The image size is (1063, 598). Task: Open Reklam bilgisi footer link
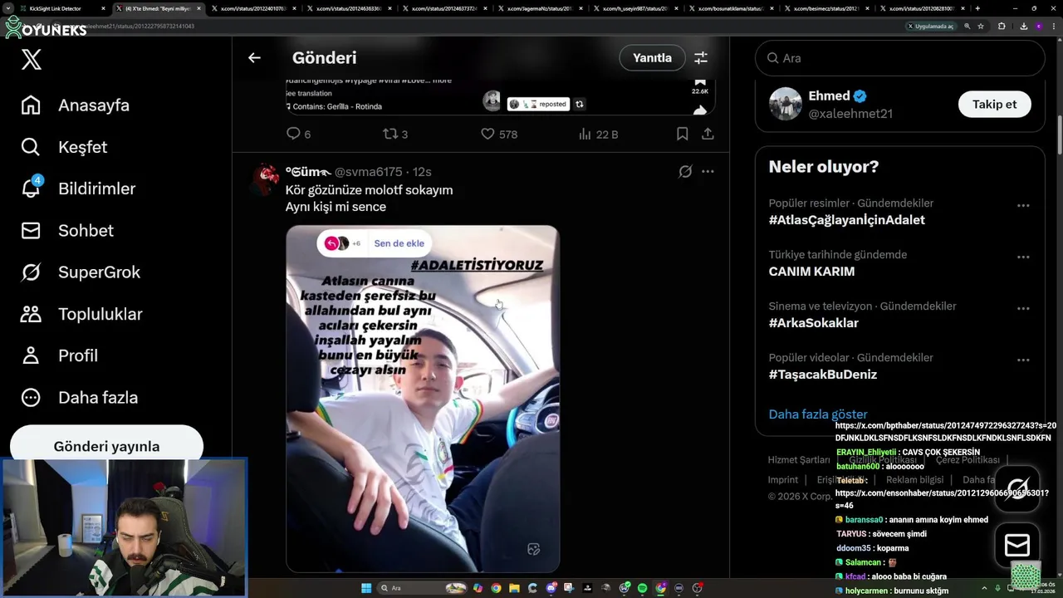(914, 480)
